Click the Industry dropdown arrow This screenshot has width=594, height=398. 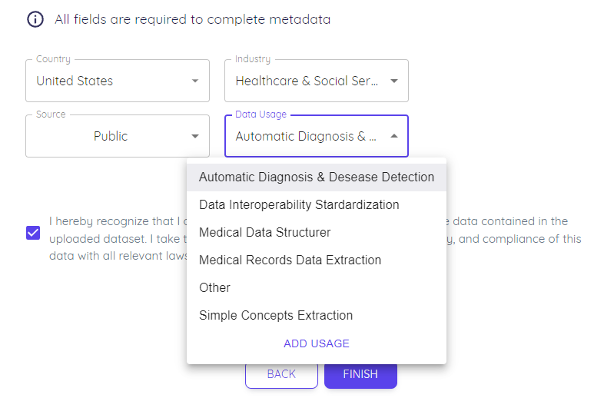click(x=394, y=81)
